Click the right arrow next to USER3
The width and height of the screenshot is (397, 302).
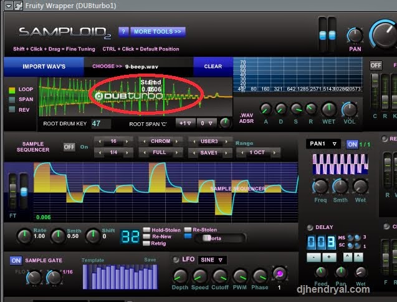click(x=226, y=141)
